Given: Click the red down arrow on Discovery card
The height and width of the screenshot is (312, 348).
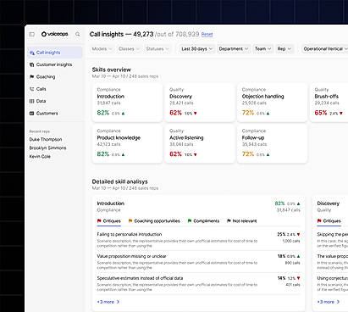Looking at the screenshot, I should (x=196, y=114).
